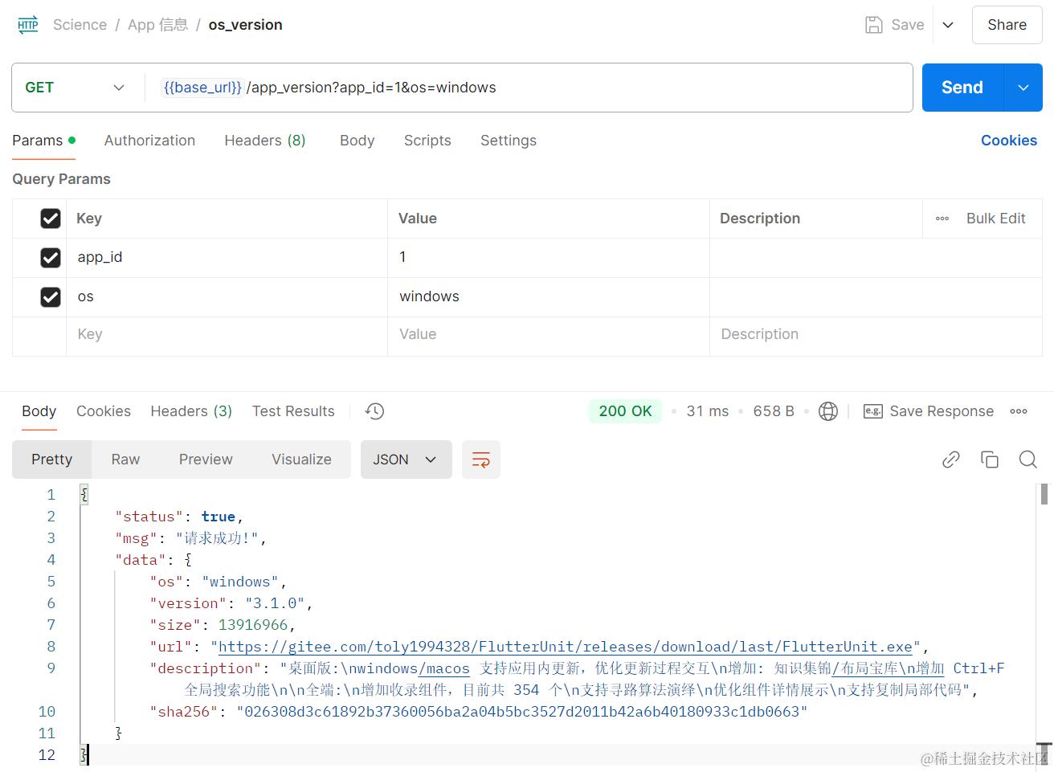1054x772 pixels.
Task: Open the Cookies link
Action: [1009, 141]
